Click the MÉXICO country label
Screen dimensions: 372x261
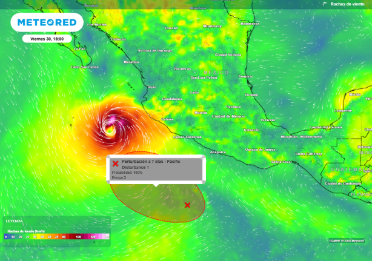[x=216, y=72]
